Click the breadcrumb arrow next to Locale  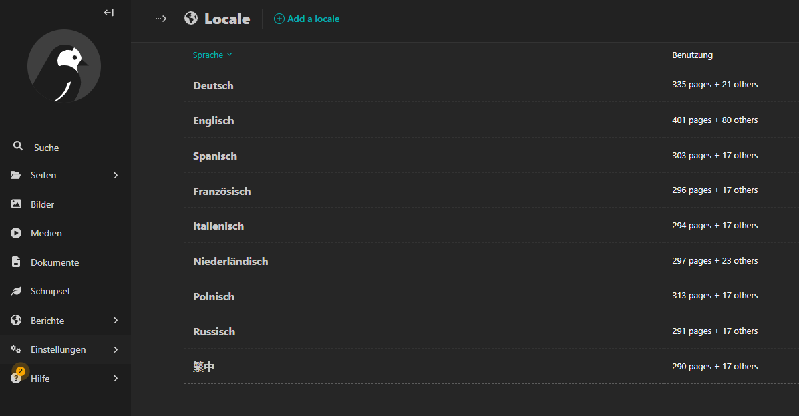[x=160, y=18]
